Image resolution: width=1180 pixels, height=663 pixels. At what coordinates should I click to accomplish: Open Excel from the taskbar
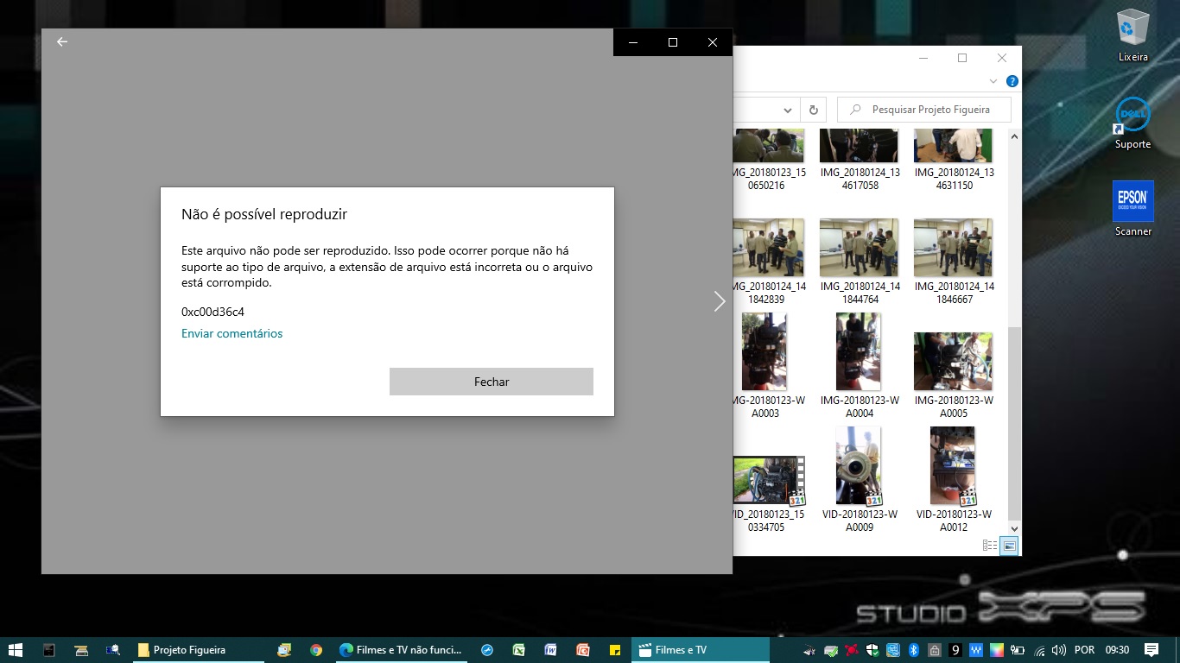click(x=519, y=650)
